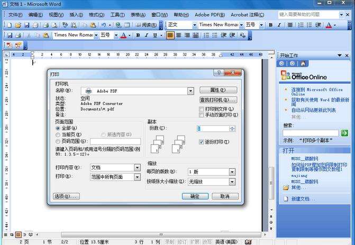Click the spelling status book icon
This screenshot has width=355, height=245.
point(248,242)
